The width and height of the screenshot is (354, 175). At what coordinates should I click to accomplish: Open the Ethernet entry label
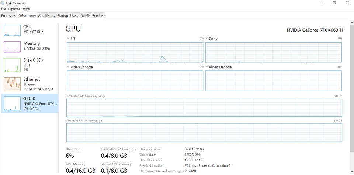pos(31,79)
